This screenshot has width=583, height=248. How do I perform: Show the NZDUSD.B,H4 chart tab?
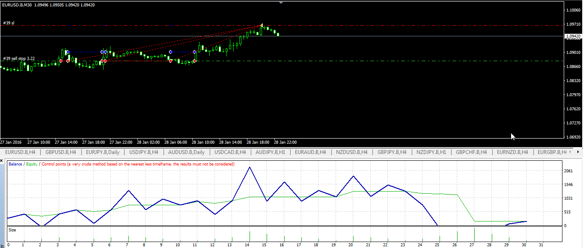point(351,152)
